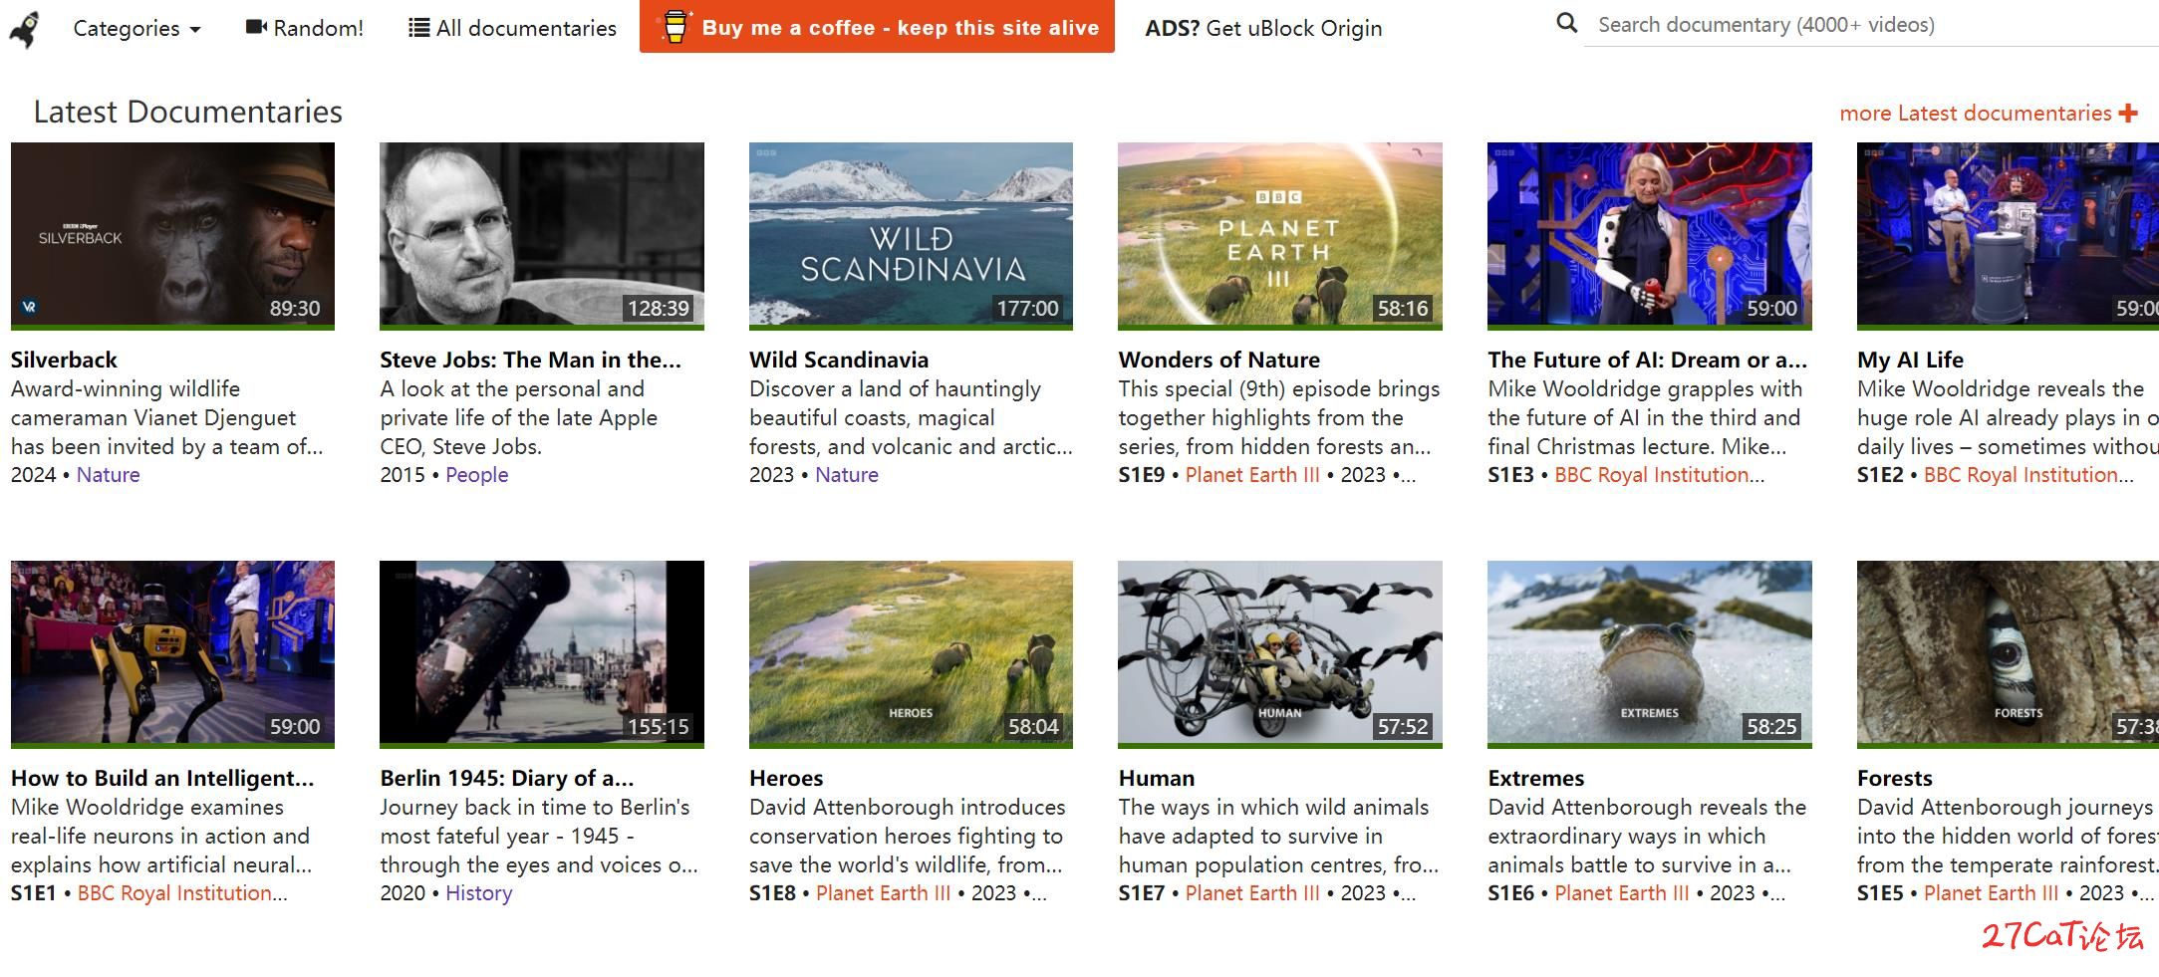The height and width of the screenshot is (977, 2159).
Task: Click the Steve Jobs: The Man in the... title
Action: (530, 360)
